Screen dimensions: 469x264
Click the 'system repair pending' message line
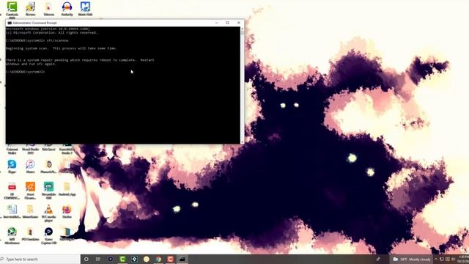[80, 62]
